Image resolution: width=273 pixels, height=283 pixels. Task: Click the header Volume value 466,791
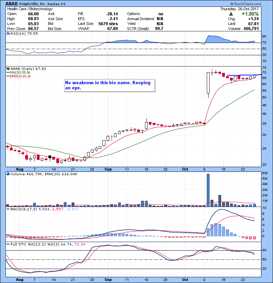click(251, 29)
